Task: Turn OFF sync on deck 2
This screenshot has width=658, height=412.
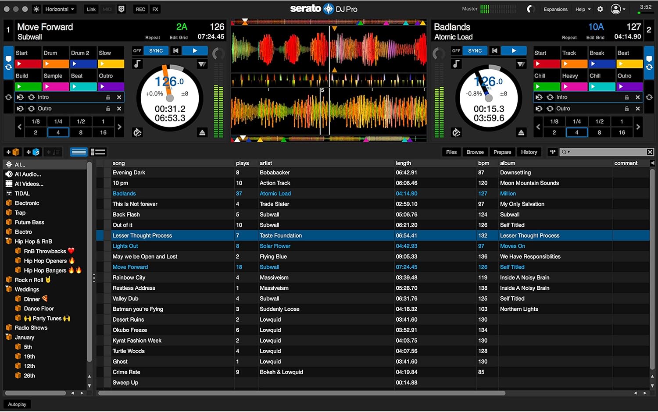Action: pos(456,51)
